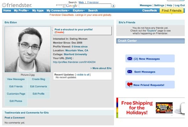Click the New Messages envelope icon
188x127 pixels.
coord(130,59)
